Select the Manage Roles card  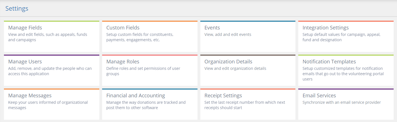pos(150,70)
